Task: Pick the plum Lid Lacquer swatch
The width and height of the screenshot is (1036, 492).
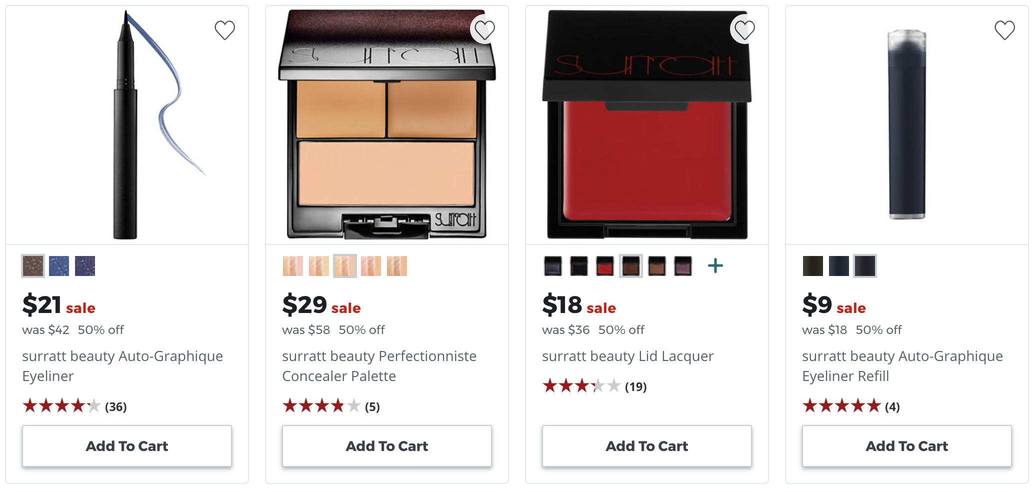Action: [683, 266]
